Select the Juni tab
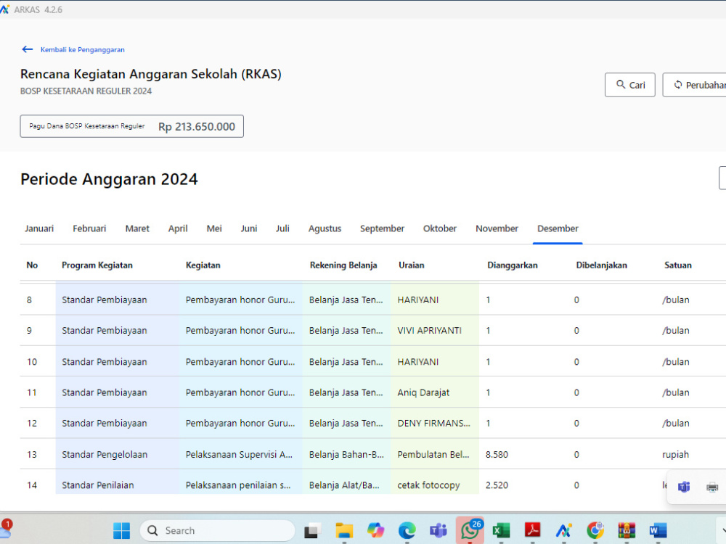This screenshot has width=726, height=544. pos(248,228)
